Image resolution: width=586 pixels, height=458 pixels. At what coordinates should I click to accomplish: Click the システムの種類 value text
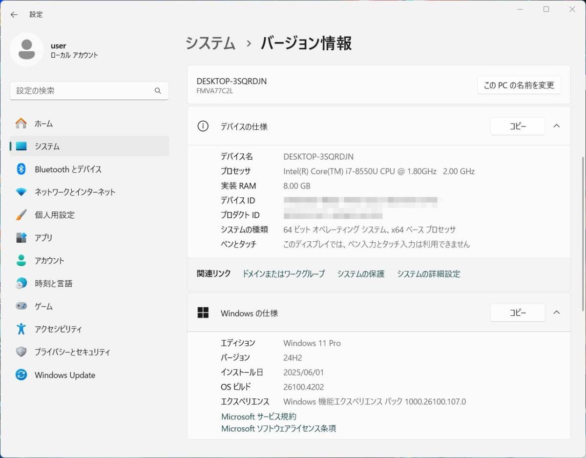click(x=370, y=229)
